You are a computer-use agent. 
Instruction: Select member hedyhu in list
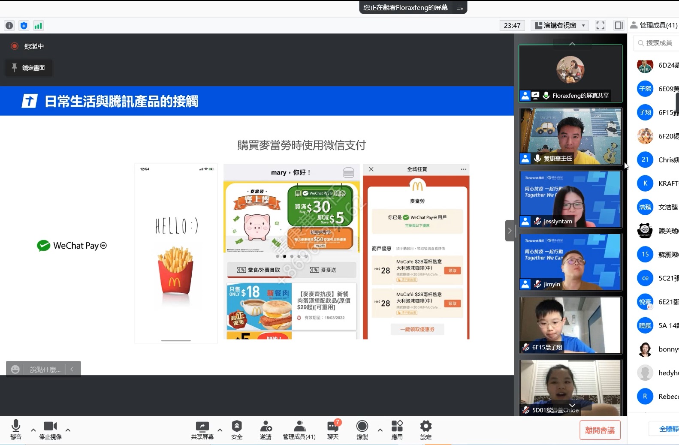[x=656, y=373]
